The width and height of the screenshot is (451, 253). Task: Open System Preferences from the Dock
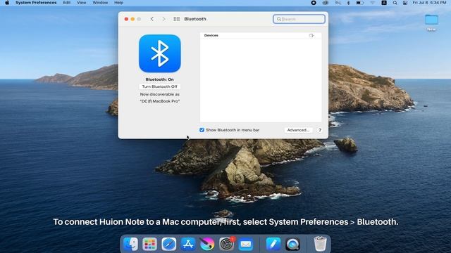click(x=226, y=244)
